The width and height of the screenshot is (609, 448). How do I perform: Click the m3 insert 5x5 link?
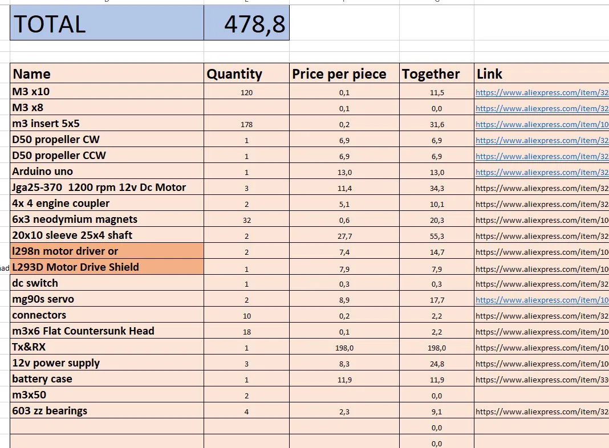[x=541, y=124]
